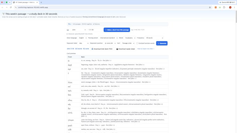This screenshot has width=237, height=133.
Task: Click the Download reader sheet button
Action: tap(125, 49)
